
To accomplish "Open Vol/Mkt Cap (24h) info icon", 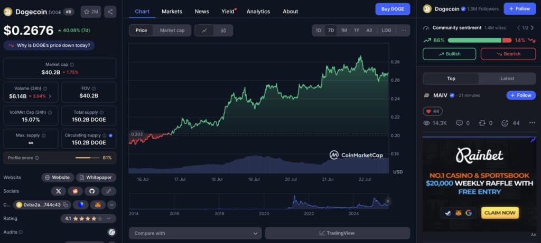I will point(50,112).
